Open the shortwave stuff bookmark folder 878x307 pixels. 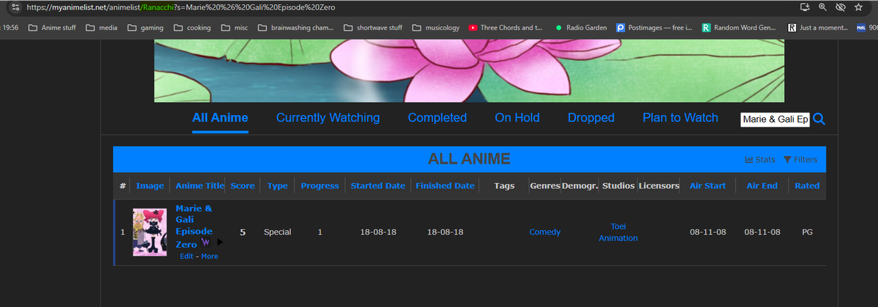pos(373,28)
